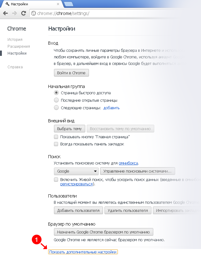Select the Настройки browser tab
The image size is (201, 259).
pos(32,4)
